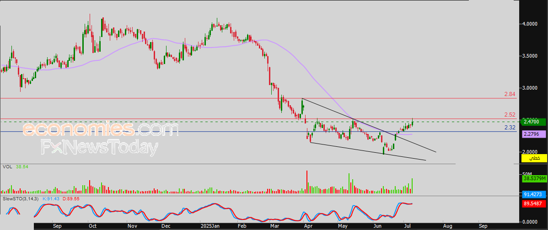Select the red 89.5487 stochastic tag
The width and height of the screenshot is (548, 230).
534,203
